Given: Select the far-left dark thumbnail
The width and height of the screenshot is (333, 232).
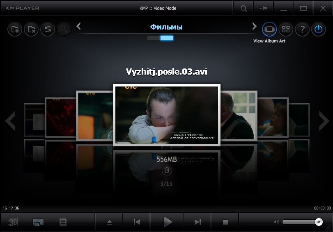Looking at the screenshot, I should (x=34, y=120).
